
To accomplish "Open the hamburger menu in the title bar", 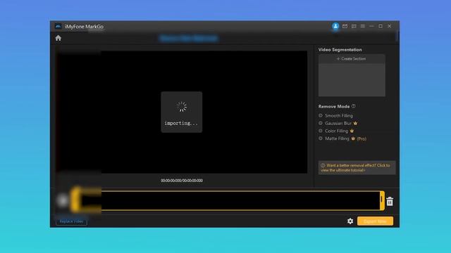I will (363, 26).
